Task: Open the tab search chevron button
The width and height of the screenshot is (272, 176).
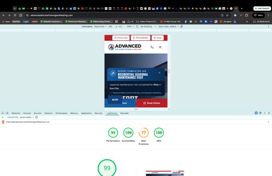Action: 15,8
